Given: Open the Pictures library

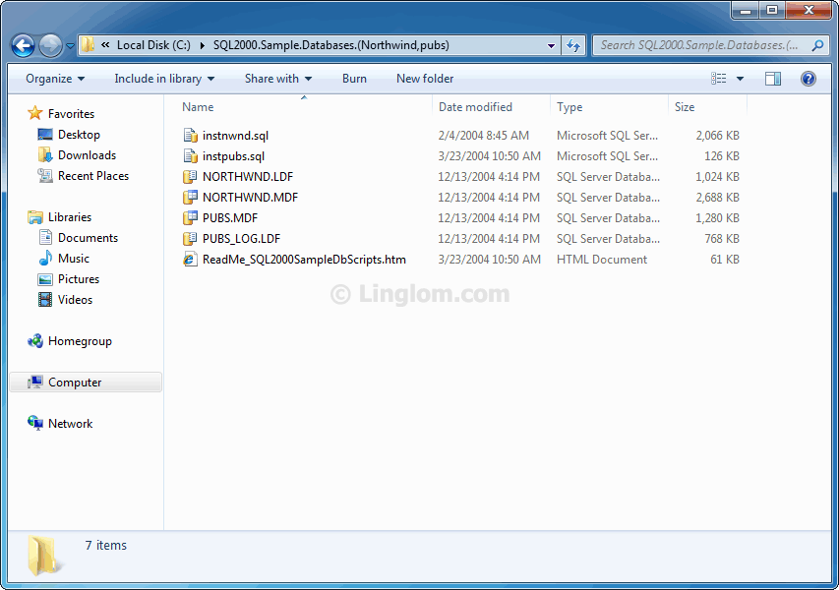Looking at the screenshot, I should [x=78, y=279].
